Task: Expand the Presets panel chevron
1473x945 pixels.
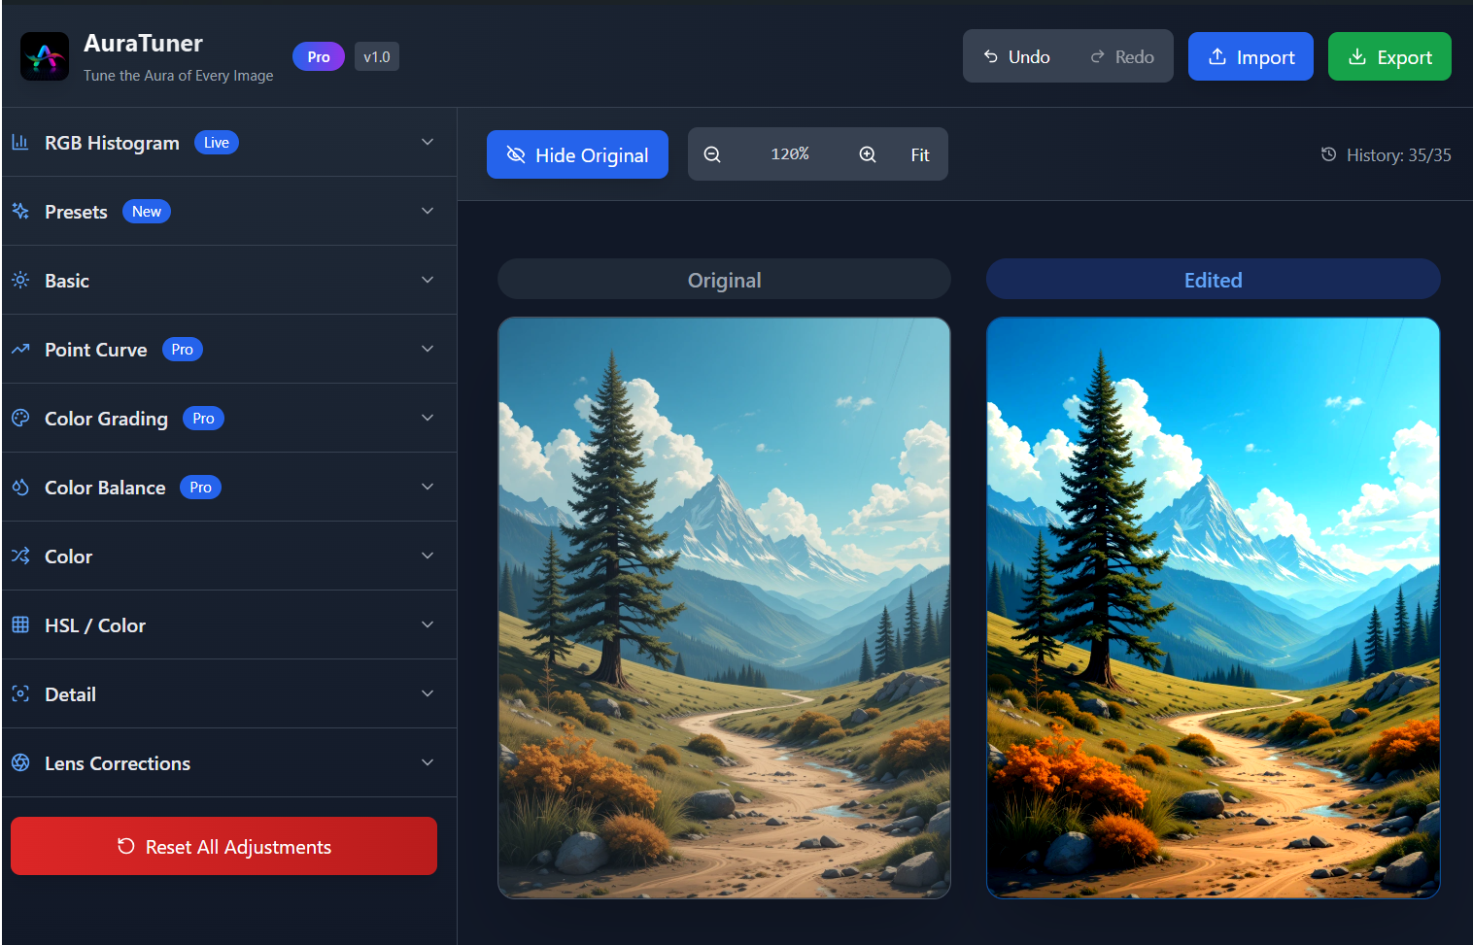Action: click(428, 211)
